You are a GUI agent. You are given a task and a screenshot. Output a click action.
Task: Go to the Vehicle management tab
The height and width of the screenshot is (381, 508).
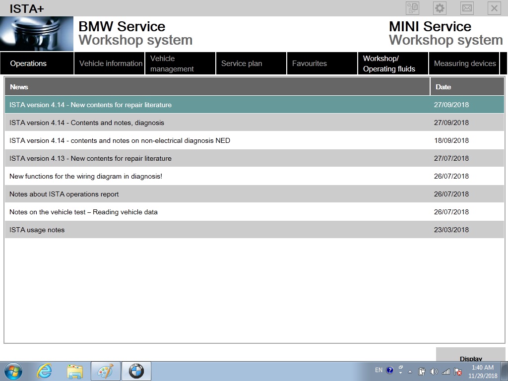181,63
